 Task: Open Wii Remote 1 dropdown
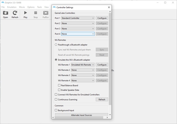click(82, 65)
